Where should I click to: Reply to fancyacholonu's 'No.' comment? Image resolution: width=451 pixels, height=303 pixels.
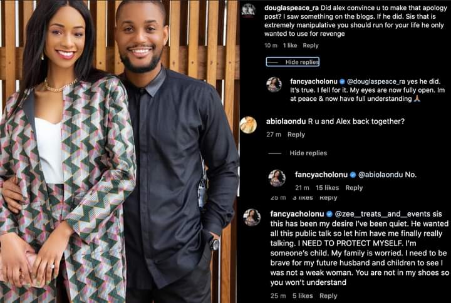tap(354, 188)
